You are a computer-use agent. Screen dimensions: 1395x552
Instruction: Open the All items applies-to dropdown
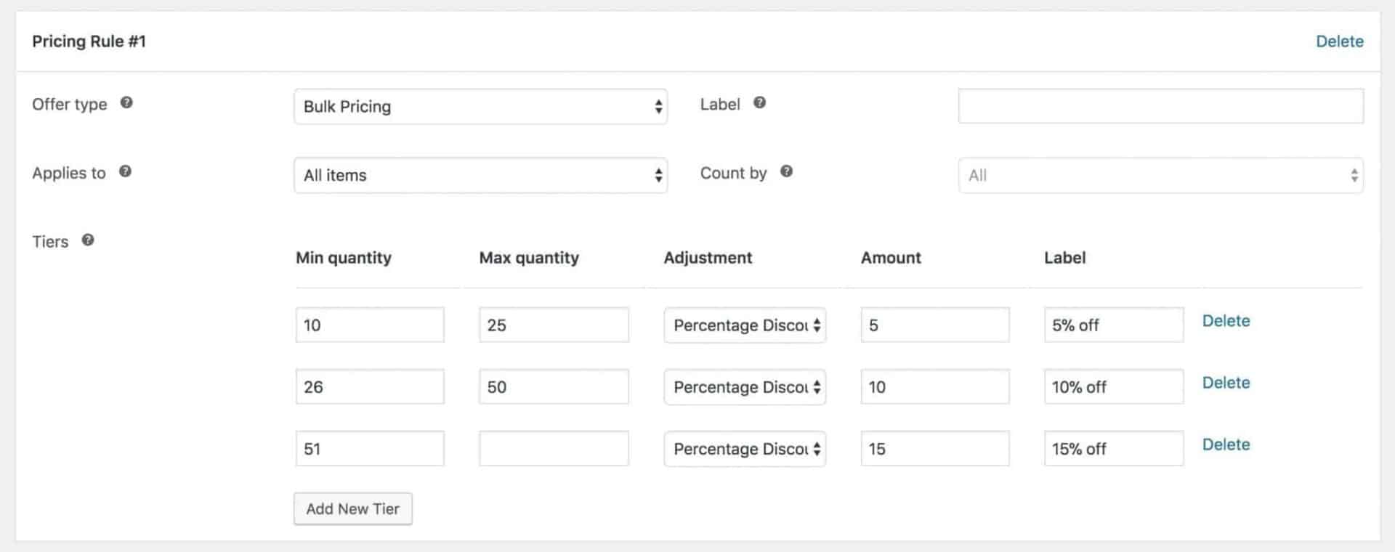click(480, 175)
